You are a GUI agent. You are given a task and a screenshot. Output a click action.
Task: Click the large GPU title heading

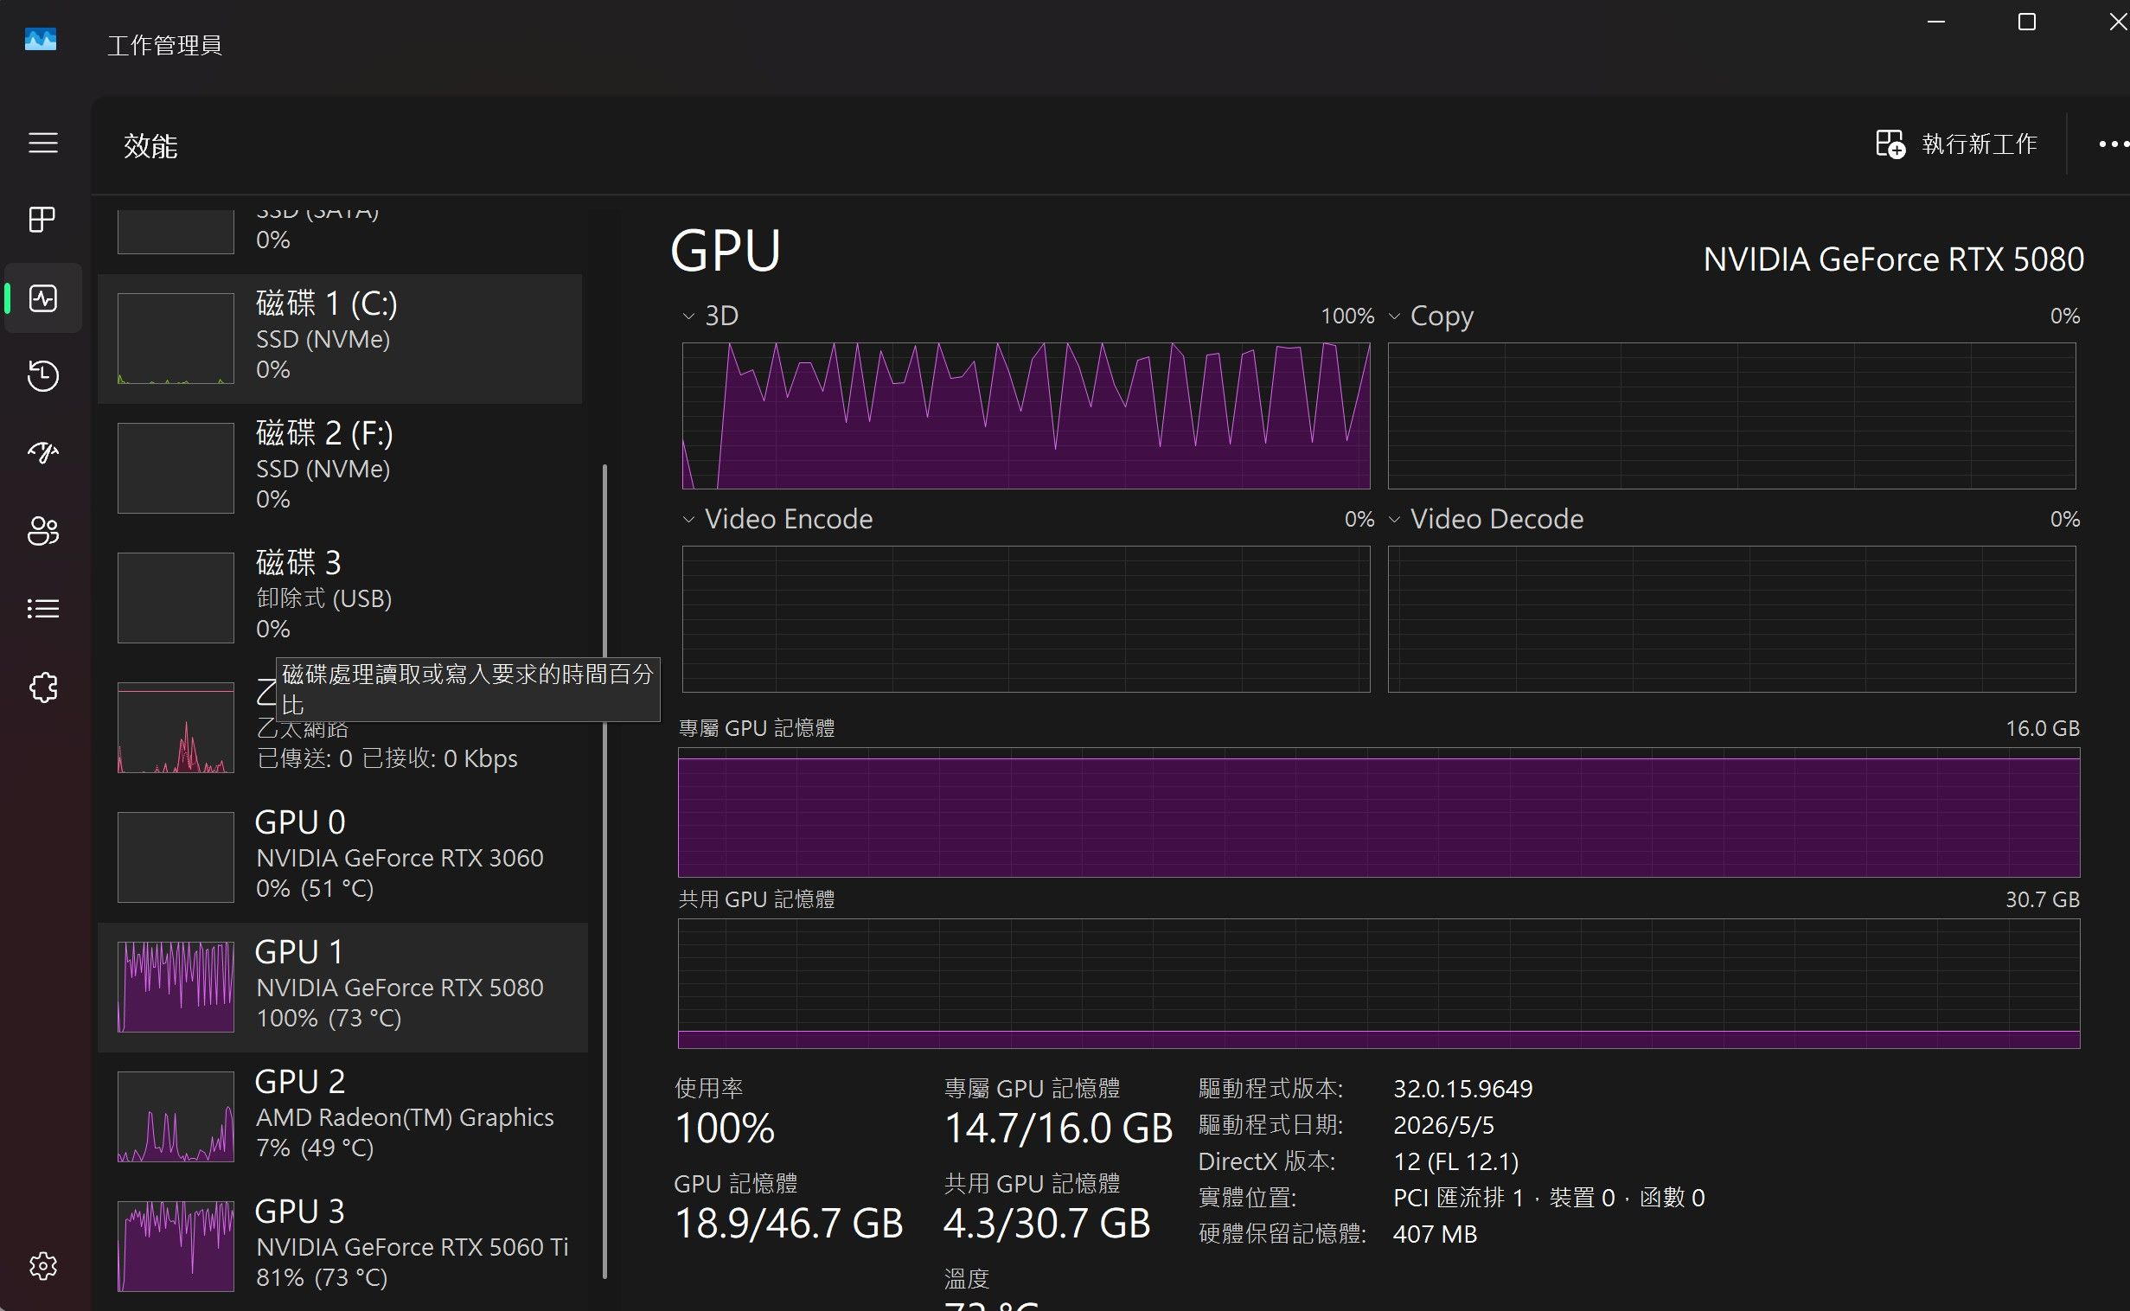coord(726,252)
